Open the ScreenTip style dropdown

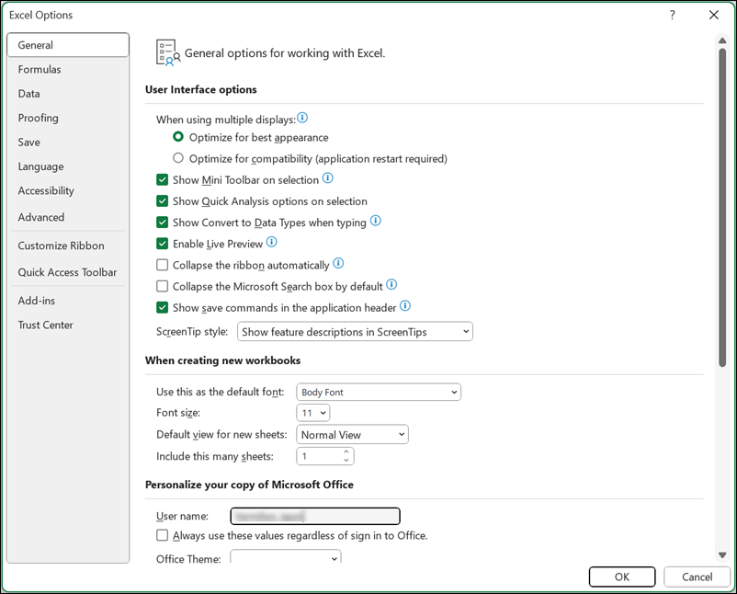355,332
